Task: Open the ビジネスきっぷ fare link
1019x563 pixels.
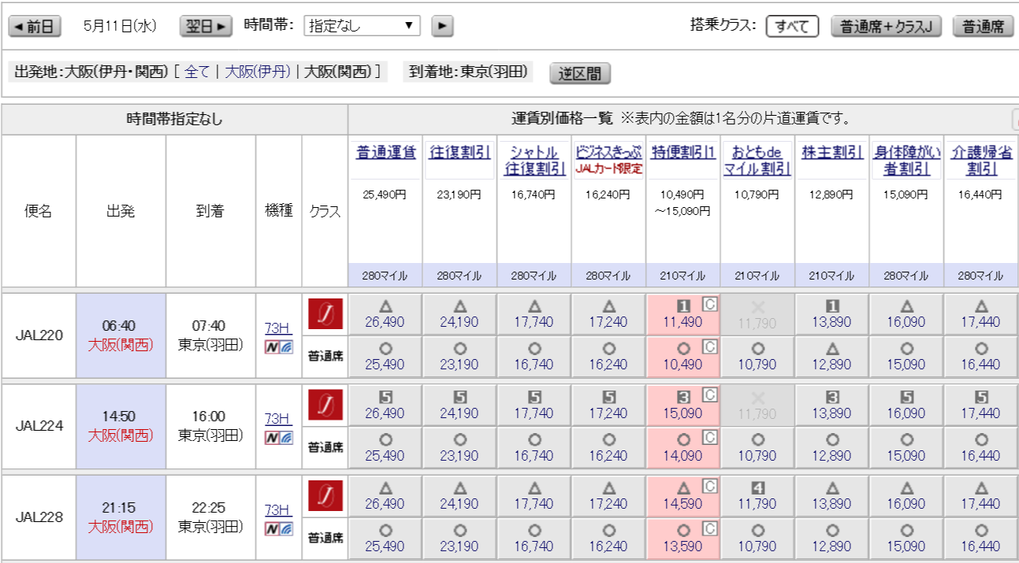Action: [608, 152]
